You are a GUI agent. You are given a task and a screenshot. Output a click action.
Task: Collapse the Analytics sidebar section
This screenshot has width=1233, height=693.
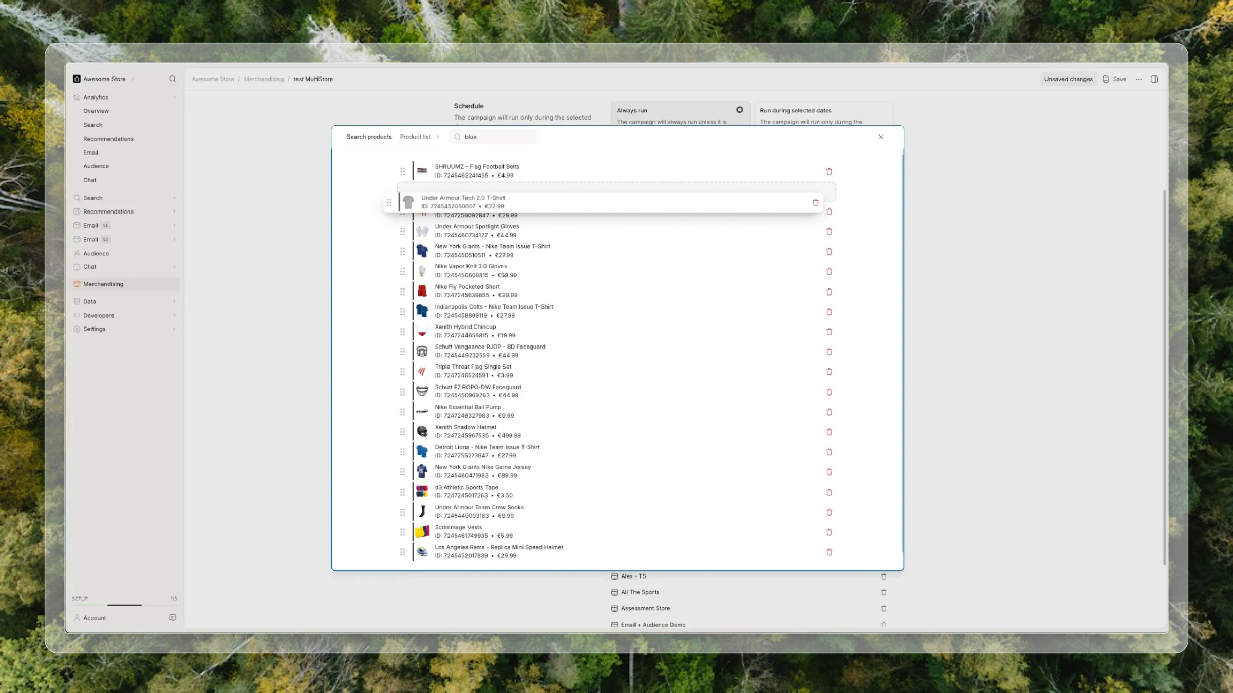(x=174, y=97)
